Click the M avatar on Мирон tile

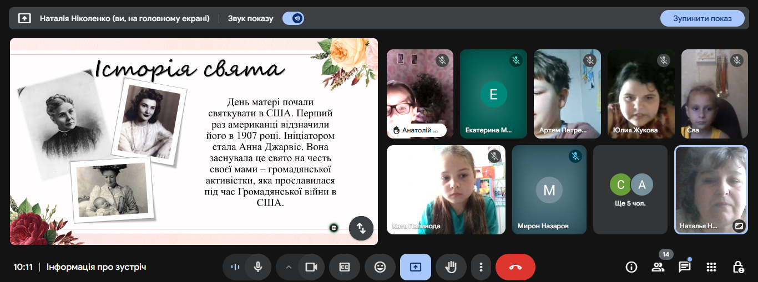(x=549, y=190)
